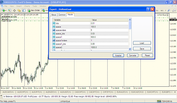
Task: Click the UnNomGuai status bar entry
Action: (65, 101)
